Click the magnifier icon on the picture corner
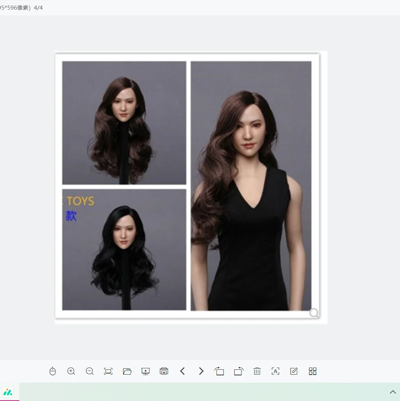Screen dimensions: 400x401 [x=314, y=313]
